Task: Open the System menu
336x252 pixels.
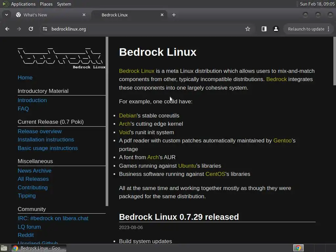Action: (64, 4)
